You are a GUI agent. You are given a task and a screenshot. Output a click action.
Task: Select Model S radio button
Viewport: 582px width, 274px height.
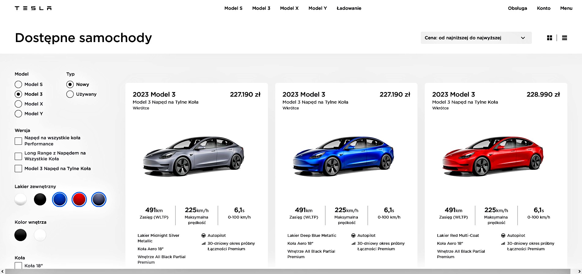(x=18, y=84)
